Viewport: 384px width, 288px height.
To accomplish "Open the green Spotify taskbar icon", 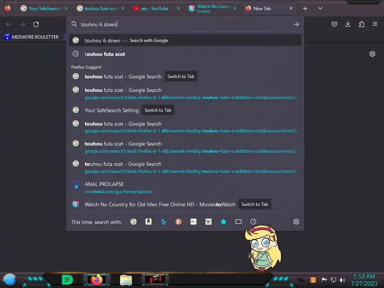I will [67, 280].
